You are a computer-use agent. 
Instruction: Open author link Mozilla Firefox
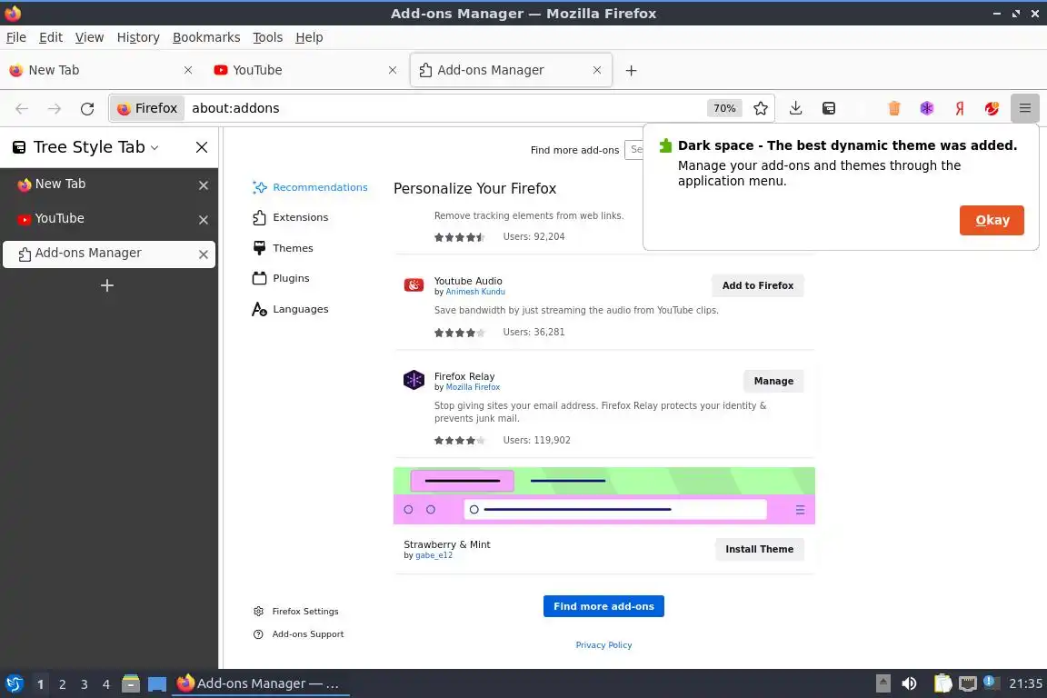point(473,387)
